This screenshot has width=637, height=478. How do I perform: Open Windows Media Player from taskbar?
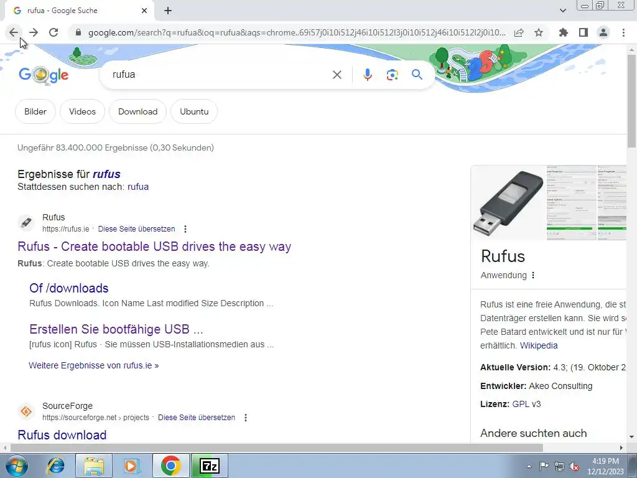click(131, 466)
